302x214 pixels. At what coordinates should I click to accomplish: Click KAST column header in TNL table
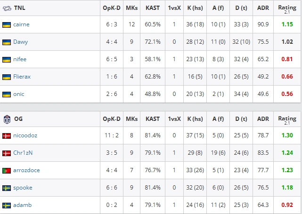pyautogui.click(x=153, y=8)
